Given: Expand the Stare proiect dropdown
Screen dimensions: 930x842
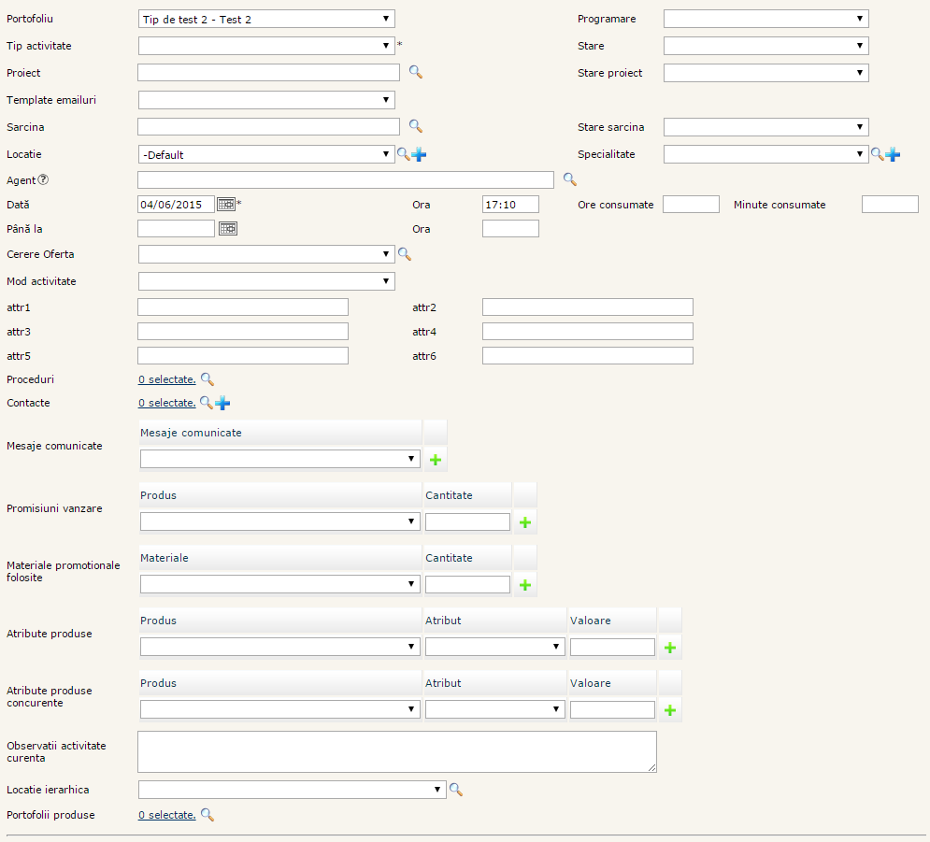Looking at the screenshot, I should point(765,73).
